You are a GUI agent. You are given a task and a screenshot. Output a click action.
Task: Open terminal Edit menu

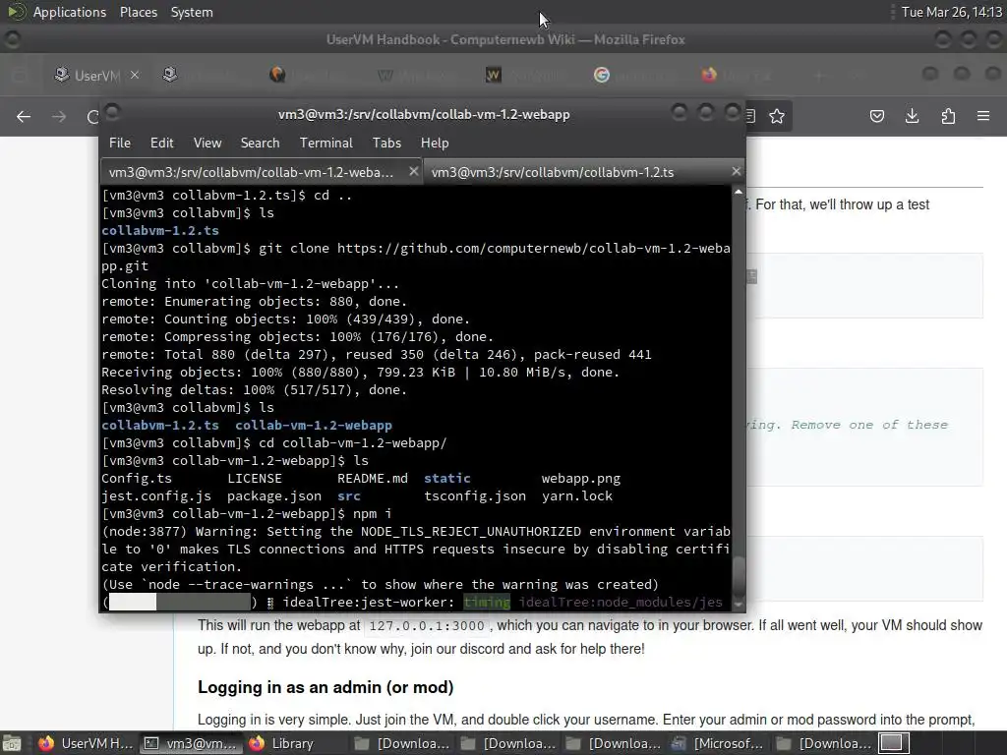(162, 143)
